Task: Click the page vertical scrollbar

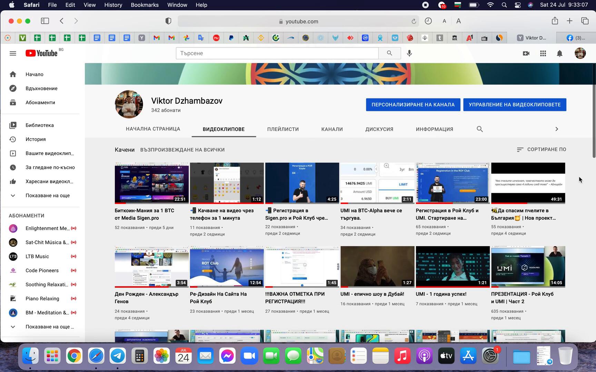Action: click(x=594, y=110)
